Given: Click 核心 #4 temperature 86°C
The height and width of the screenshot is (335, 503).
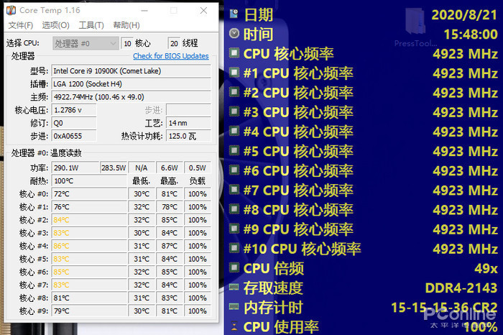Looking at the screenshot, I should [x=89, y=246].
